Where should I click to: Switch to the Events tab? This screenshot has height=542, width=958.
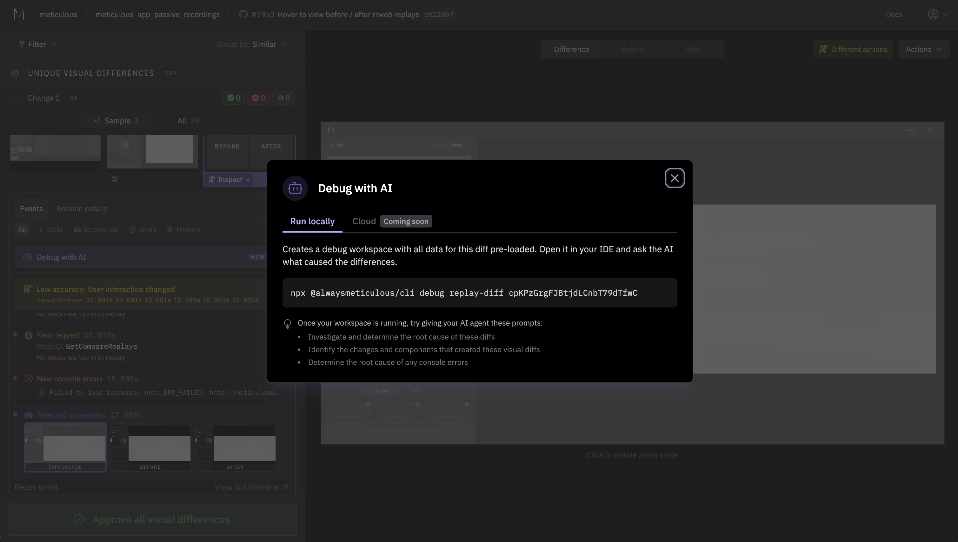[31, 209]
